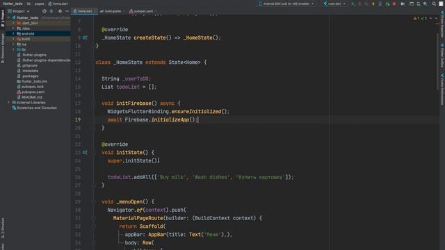Open the Resource Manager side tool window

point(3,48)
